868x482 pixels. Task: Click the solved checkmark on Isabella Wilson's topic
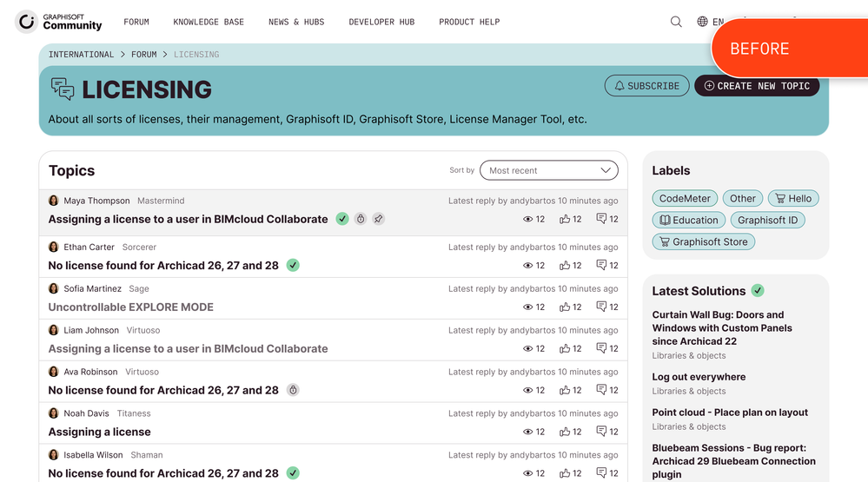[293, 473]
